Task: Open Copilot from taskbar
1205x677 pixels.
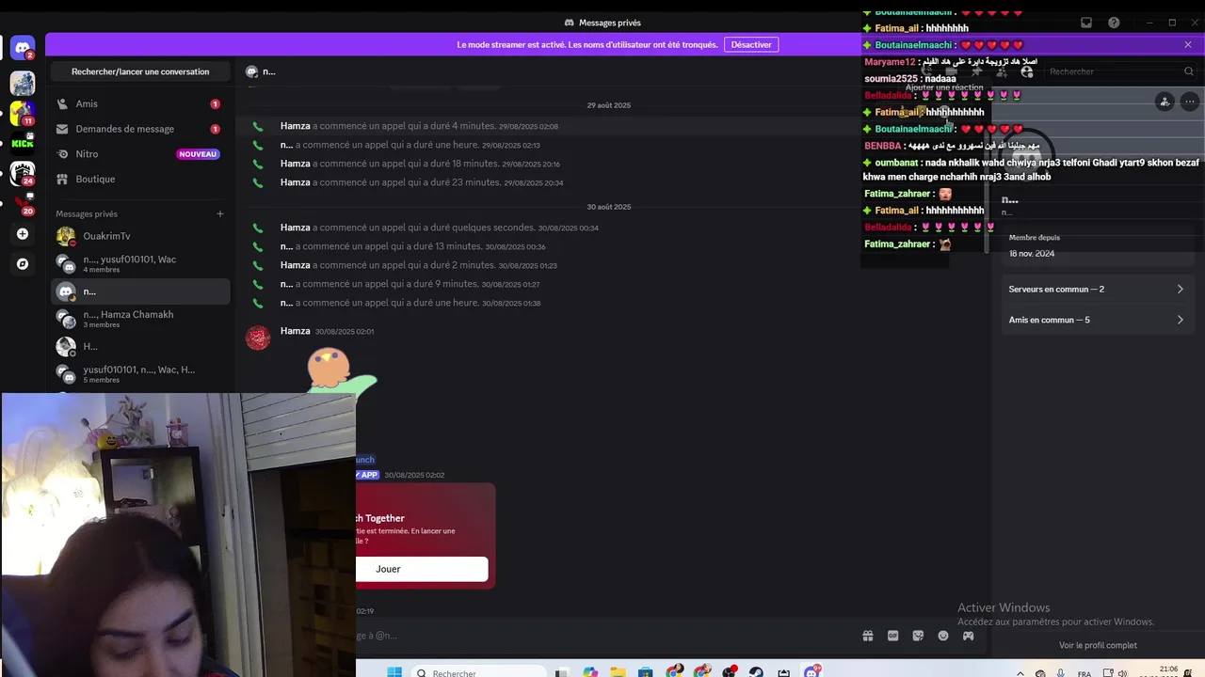Action: 590,672
